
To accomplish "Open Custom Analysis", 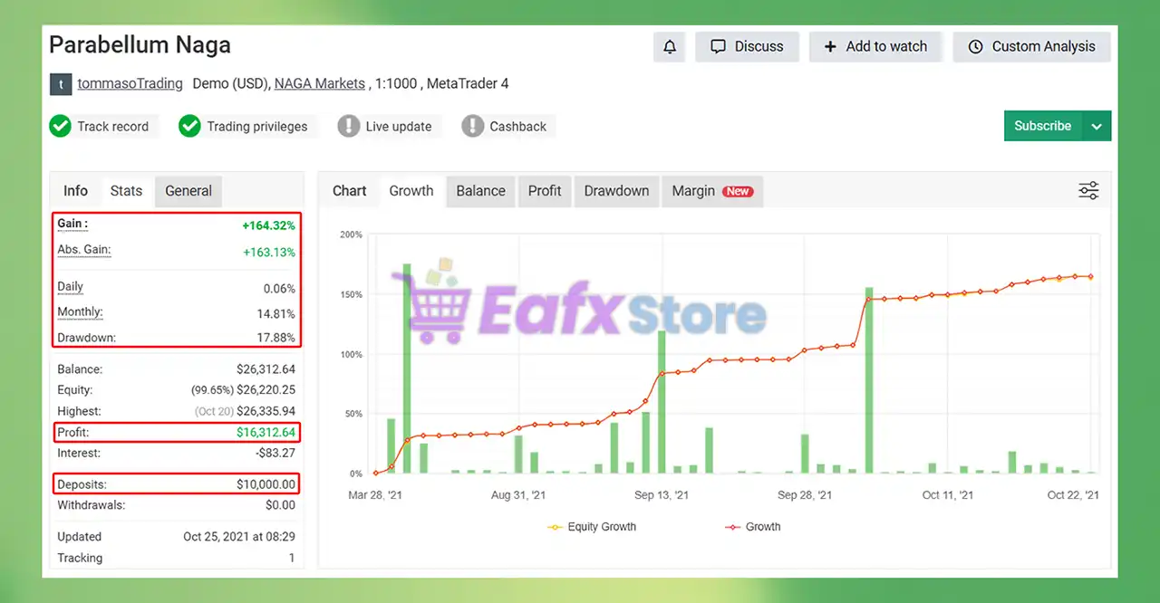I will pos(1031,46).
